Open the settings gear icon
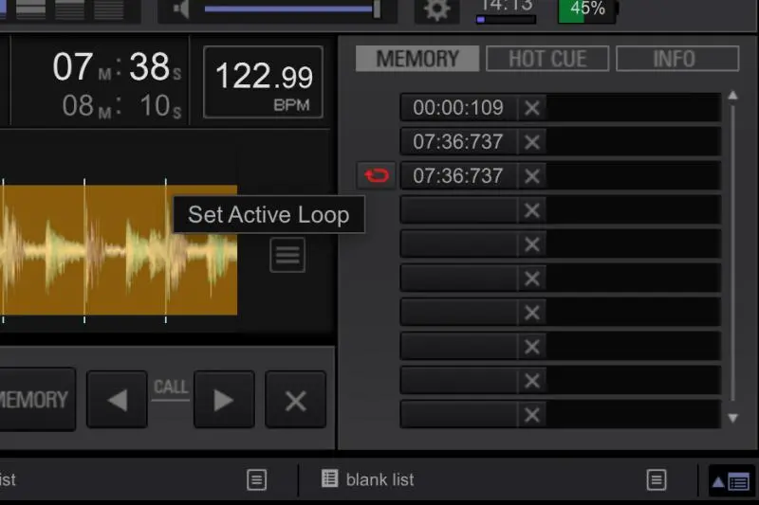 point(436,10)
